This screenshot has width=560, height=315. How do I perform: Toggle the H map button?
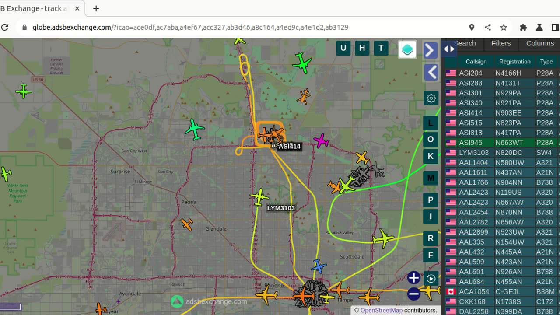pyautogui.click(x=362, y=48)
